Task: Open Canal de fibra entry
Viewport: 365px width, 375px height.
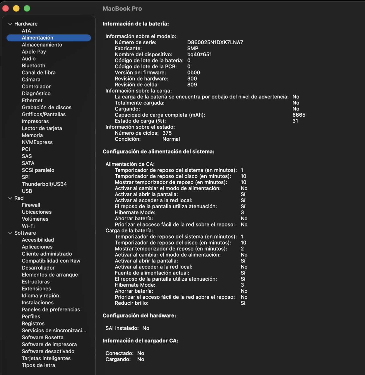Action: click(39, 73)
